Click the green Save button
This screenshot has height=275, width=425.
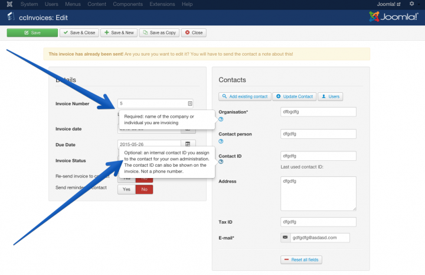32,33
